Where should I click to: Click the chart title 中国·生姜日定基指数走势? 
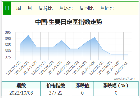(x=69, y=22)
